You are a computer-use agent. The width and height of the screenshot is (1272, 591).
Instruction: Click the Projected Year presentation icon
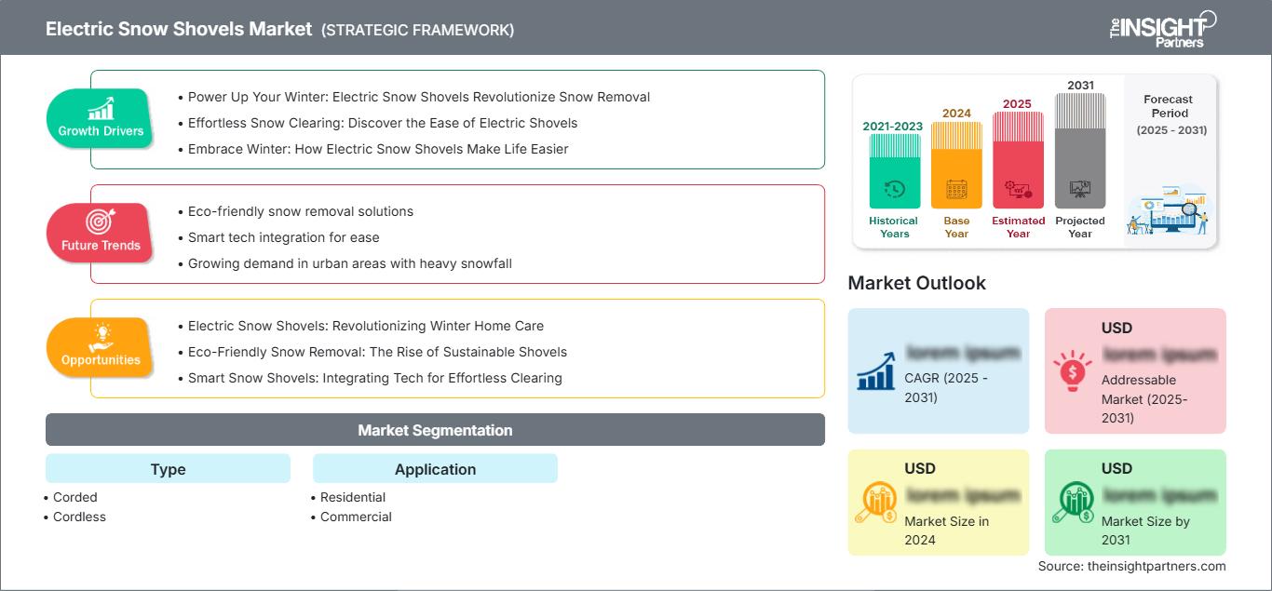[1080, 190]
